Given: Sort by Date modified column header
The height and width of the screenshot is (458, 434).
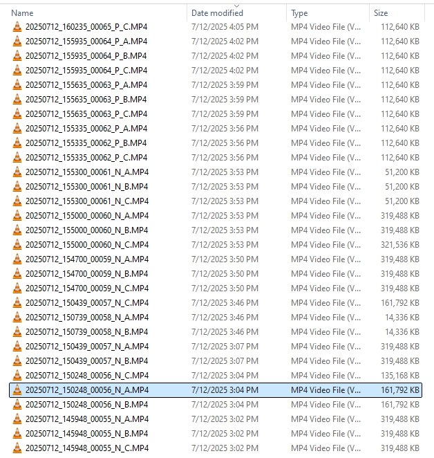Looking at the screenshot, I should tap(217, 13).
